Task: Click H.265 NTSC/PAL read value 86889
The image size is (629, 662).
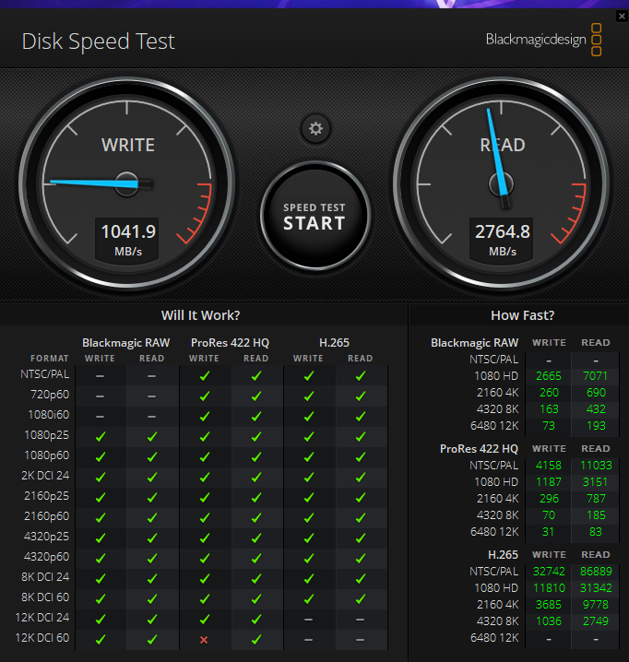Action: click(x=596, y=572)
